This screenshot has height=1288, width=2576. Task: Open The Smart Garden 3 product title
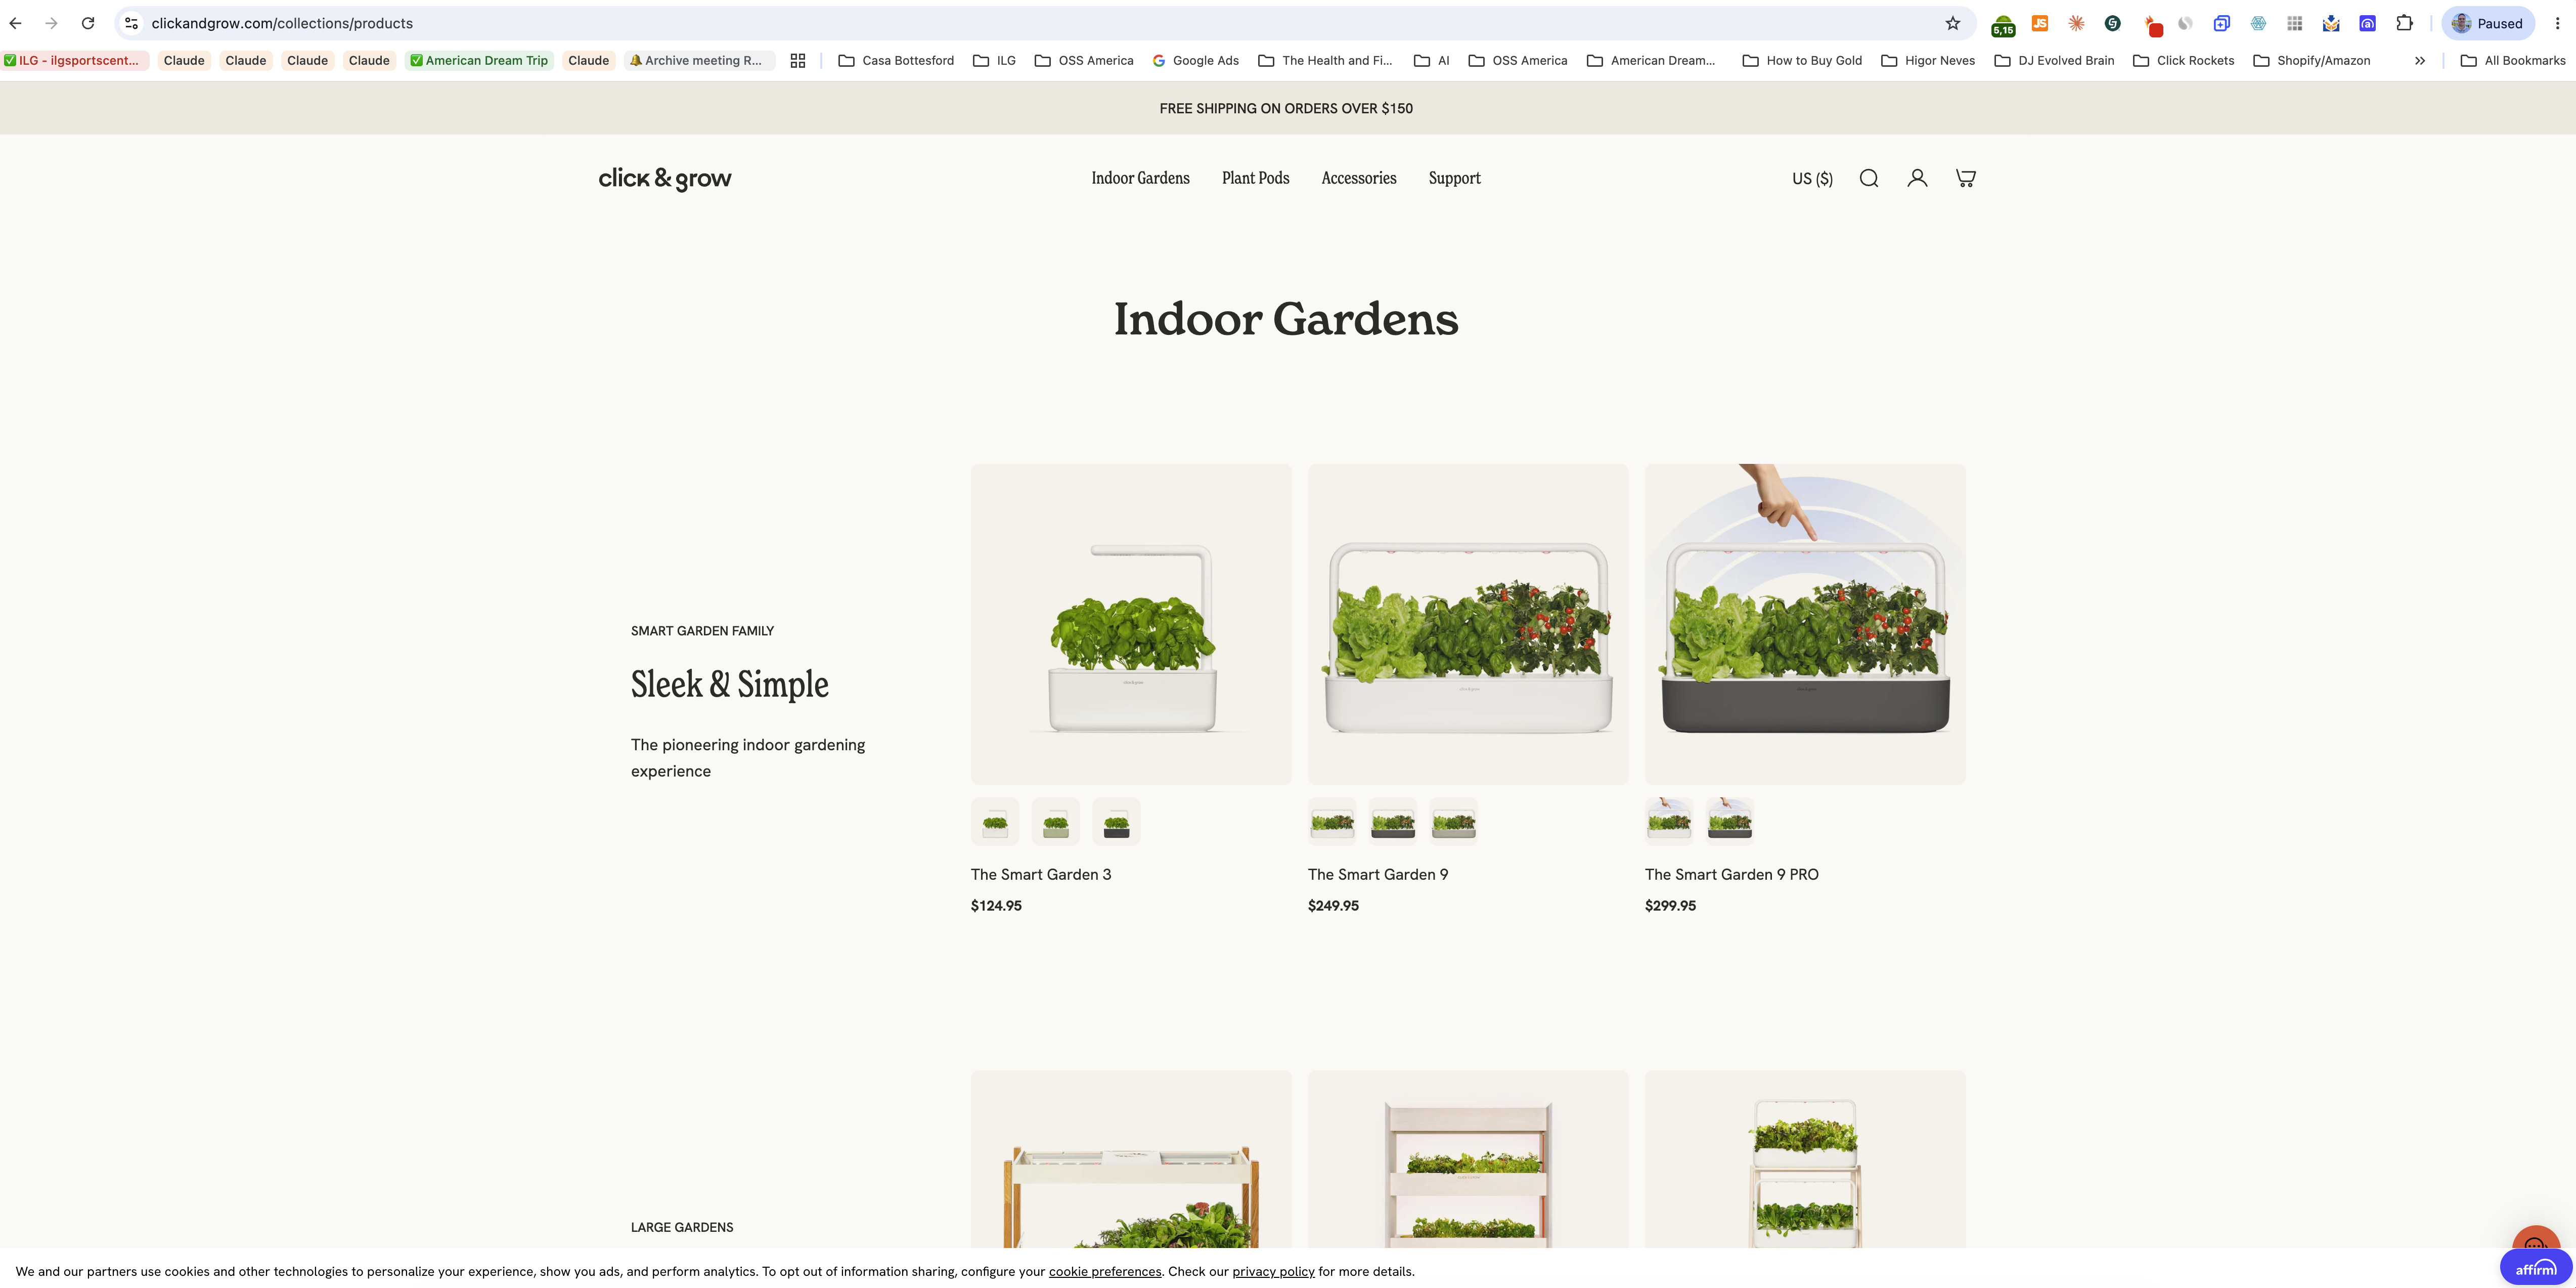point(1041,875)
